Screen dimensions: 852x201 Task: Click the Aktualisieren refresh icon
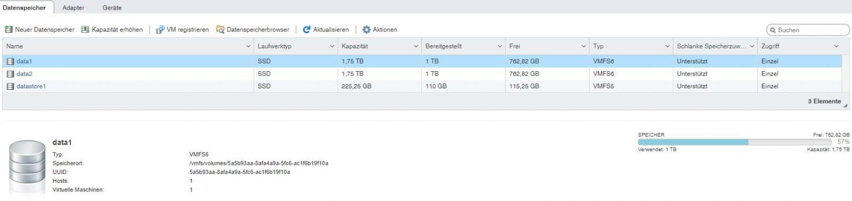(307, 30)
